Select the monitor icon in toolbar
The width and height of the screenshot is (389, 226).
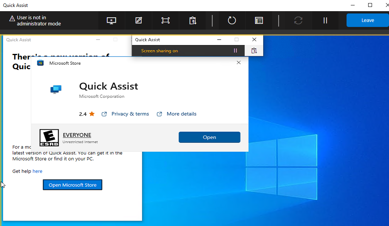[x=112, y=20]
